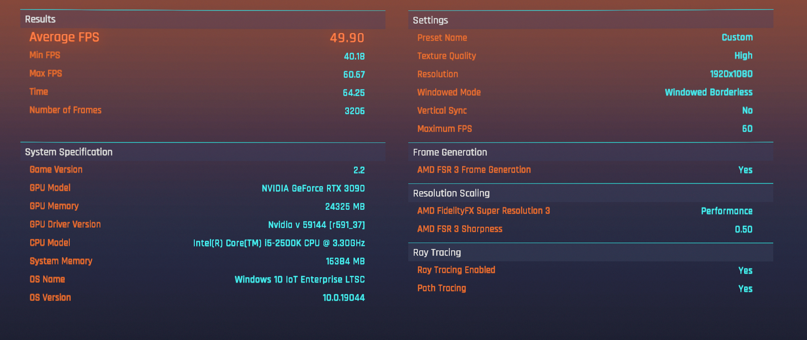Select the "Vertical Sync" label
This screenshot has height=340, width=807.
click(x=442, y=111)
